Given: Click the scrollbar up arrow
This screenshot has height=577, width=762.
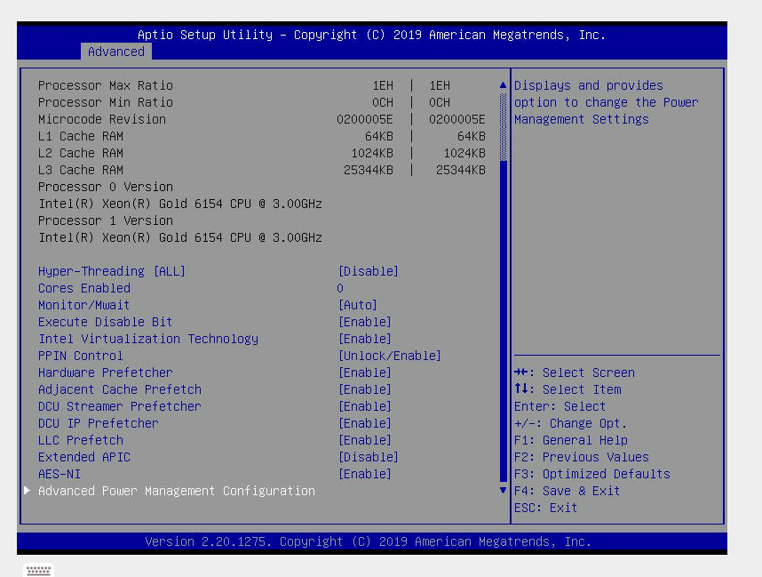Looking at the screenshot, I should (503, 85).
